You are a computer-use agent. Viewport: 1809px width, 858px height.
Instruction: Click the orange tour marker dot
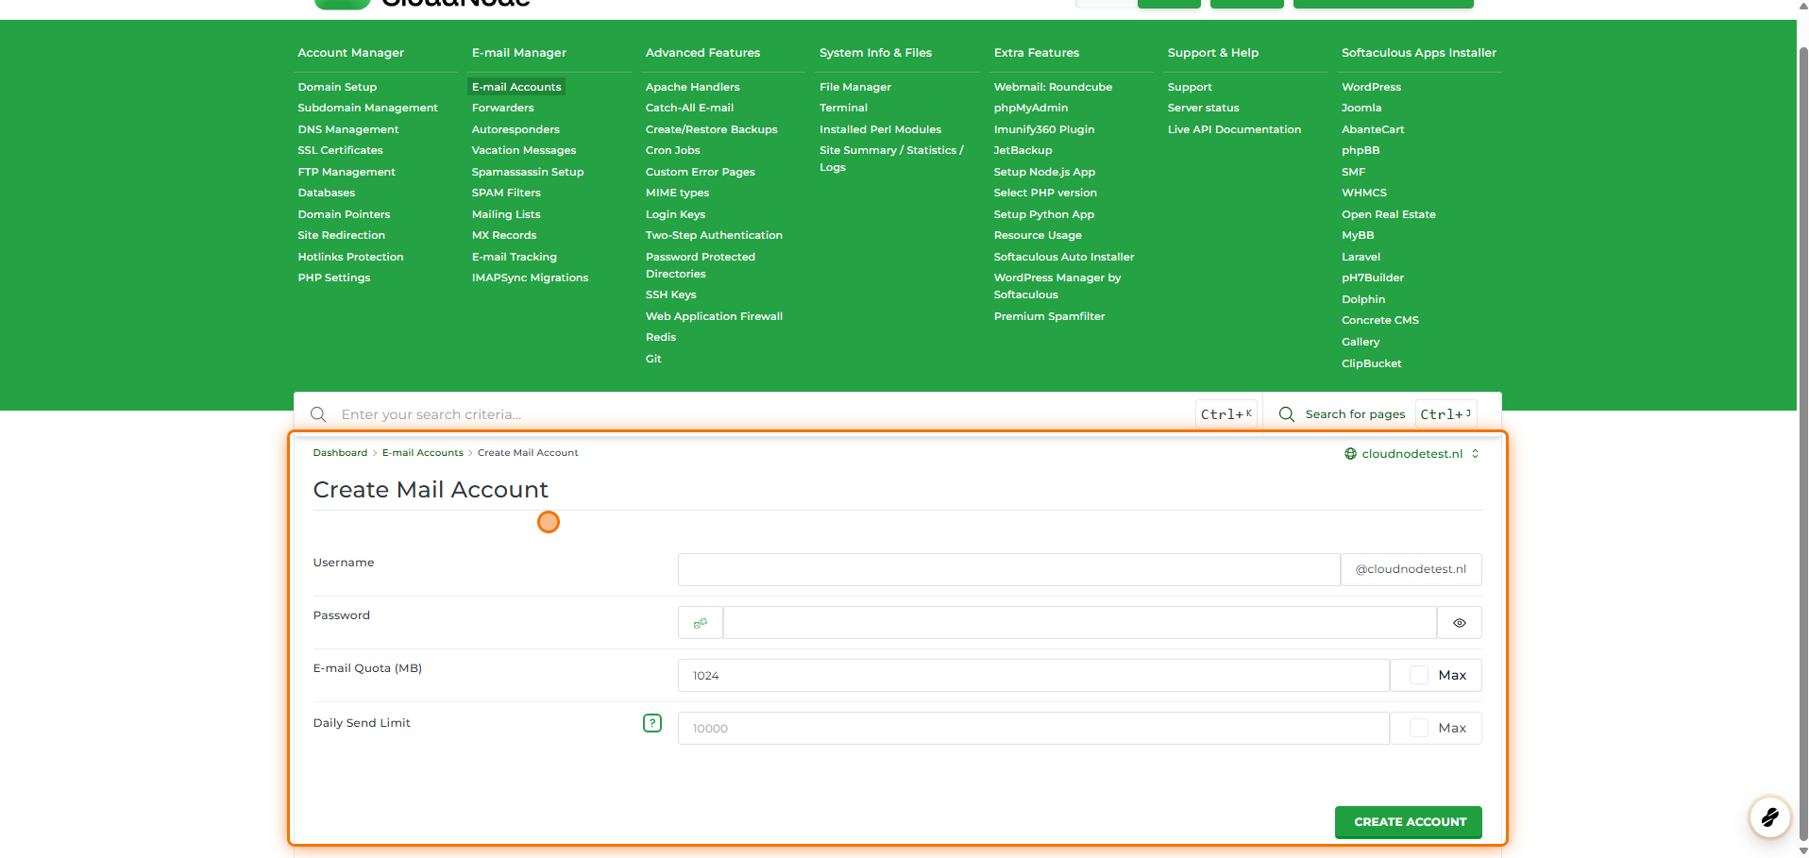coord(549,522)
